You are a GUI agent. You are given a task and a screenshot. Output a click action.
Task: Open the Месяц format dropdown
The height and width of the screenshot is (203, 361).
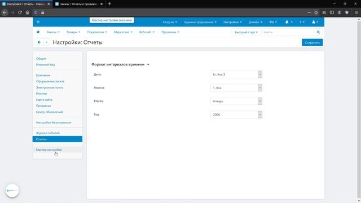click(x=236, y=101)
